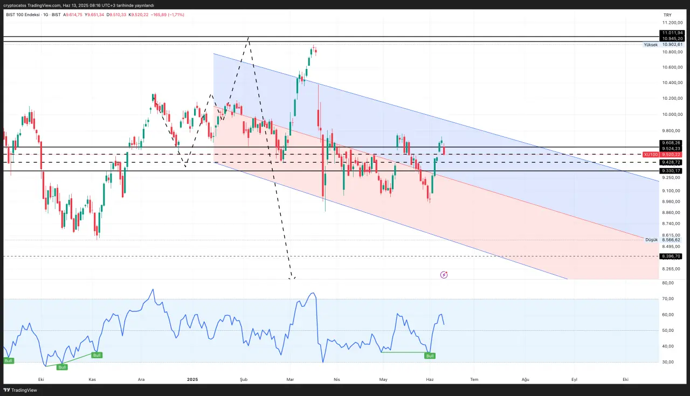Click the 'Nis' month on time axis
This screenshot has width=690, height=396.
click(337, 379)
